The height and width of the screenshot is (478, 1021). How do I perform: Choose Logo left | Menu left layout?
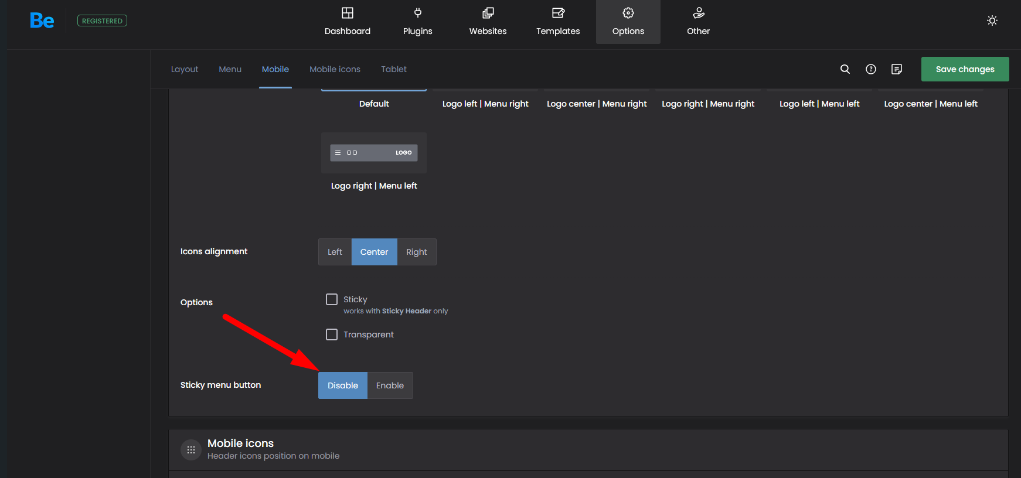[x=819, y=104]
